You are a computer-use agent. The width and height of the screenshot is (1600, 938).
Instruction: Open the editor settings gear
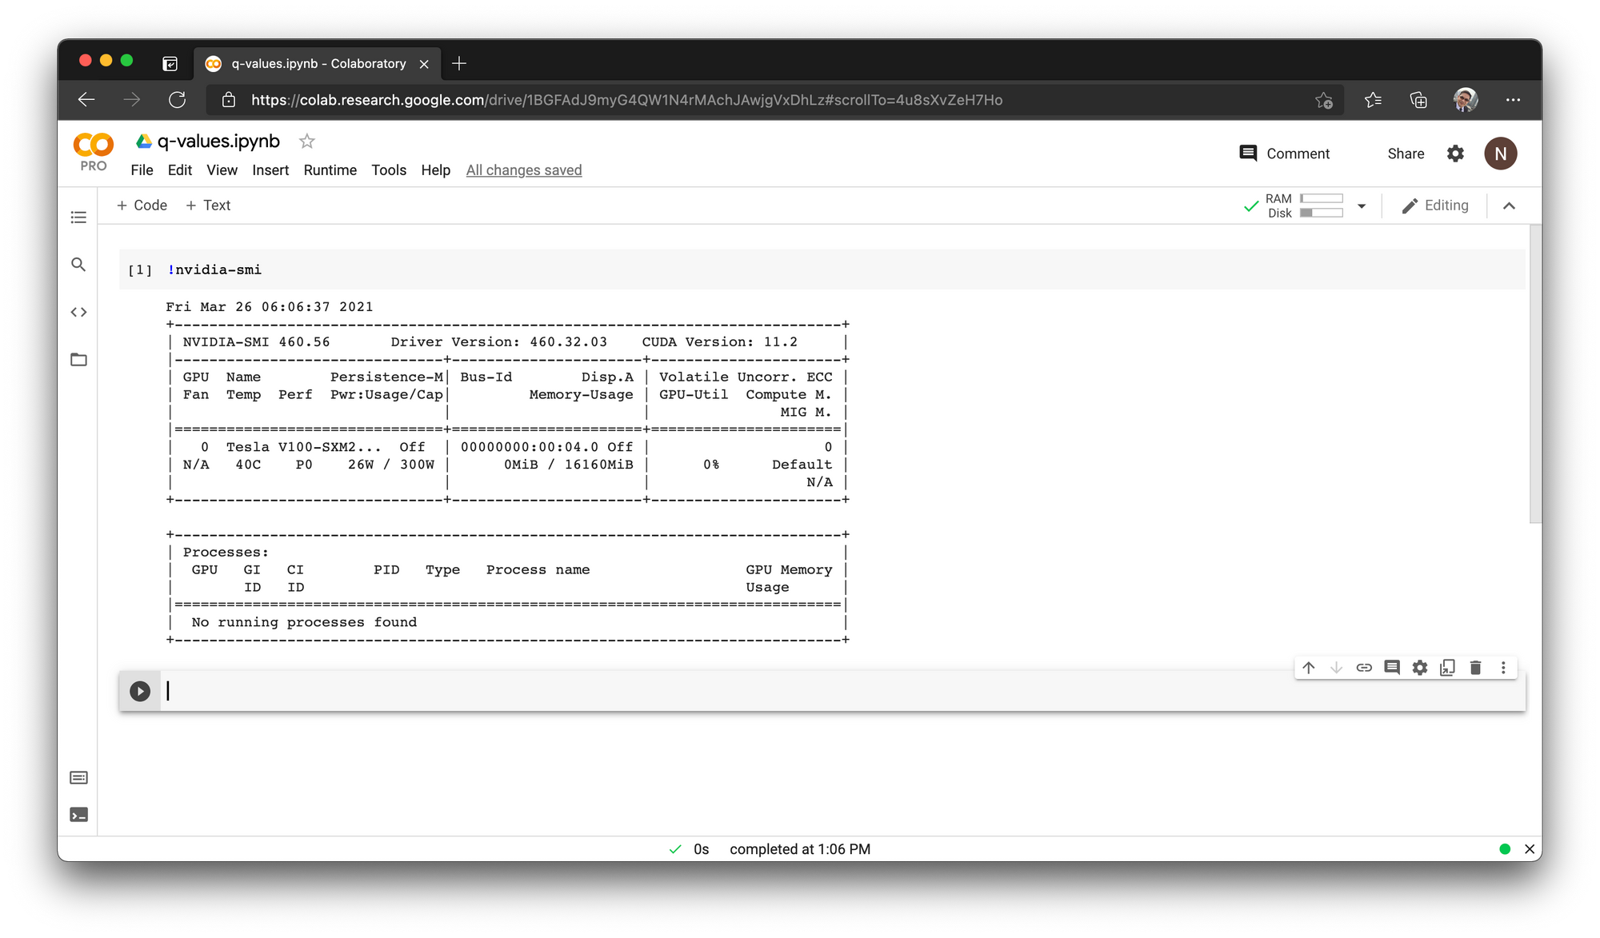click(x=1420, y=668)
